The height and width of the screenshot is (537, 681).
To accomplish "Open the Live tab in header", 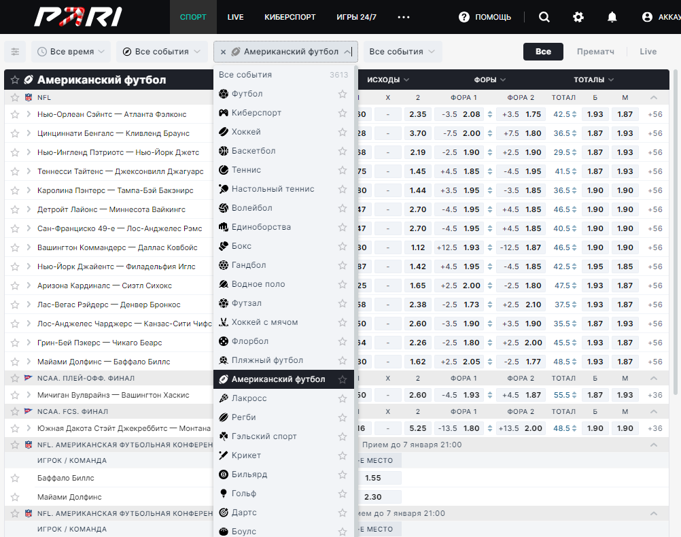I will pyautogui.click(x=235, y=17).
